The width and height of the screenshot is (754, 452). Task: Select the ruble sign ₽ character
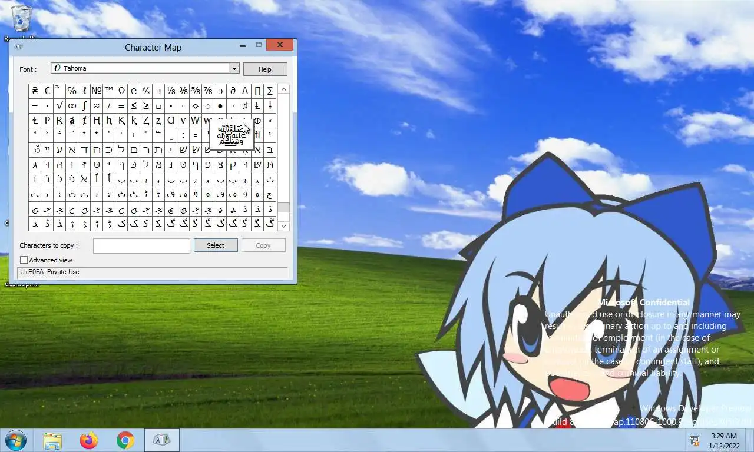(x=47, y=121)
